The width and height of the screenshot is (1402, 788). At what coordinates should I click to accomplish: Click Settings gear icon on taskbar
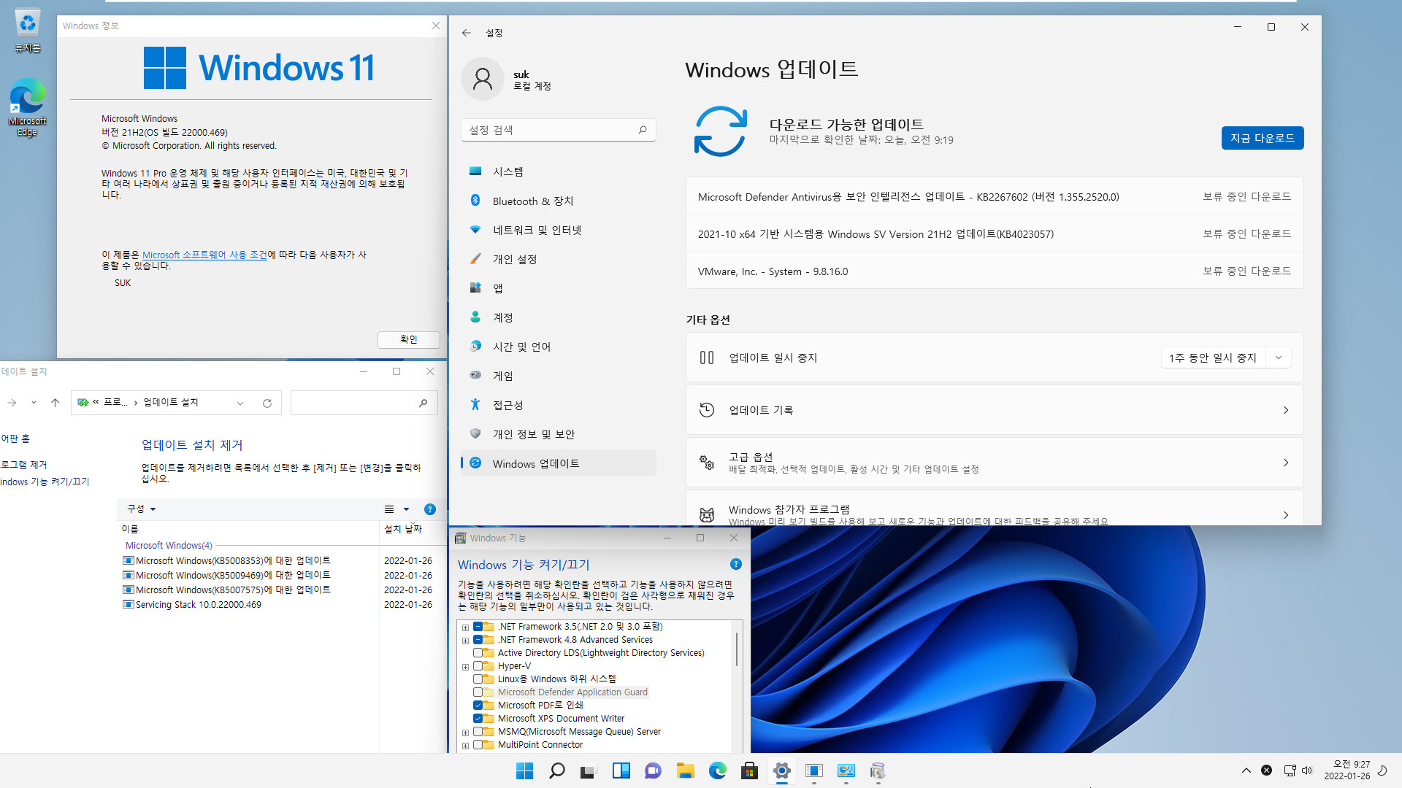781,770
